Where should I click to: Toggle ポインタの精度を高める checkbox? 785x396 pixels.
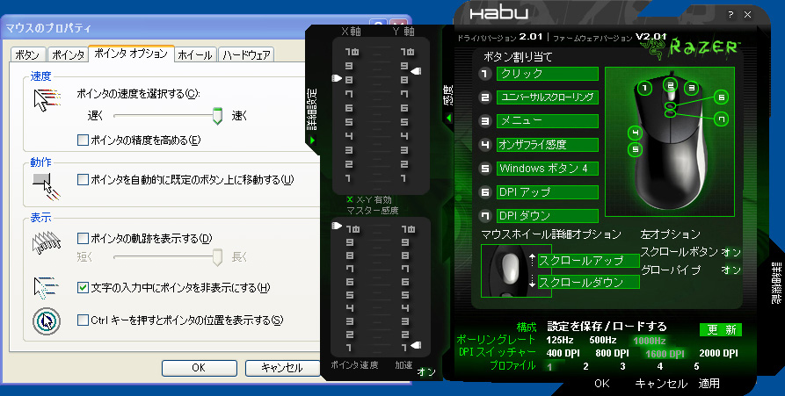pos(84,140)
